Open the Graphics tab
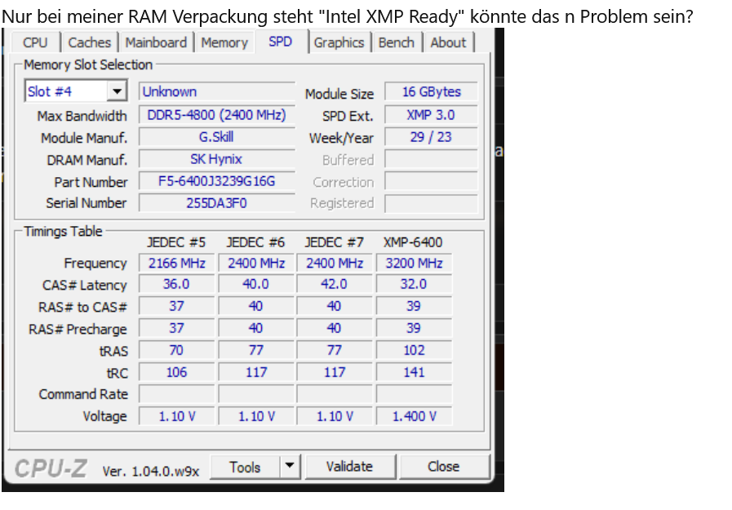Image resolution: width=732 pixels, height=510 pixels. pyautogui.click(x=339, y=42)
